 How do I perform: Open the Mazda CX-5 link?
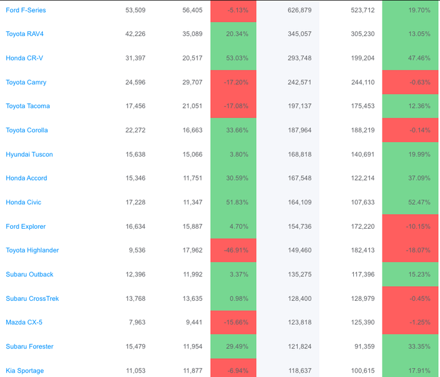pyautogui.click(x=24, y=322)
